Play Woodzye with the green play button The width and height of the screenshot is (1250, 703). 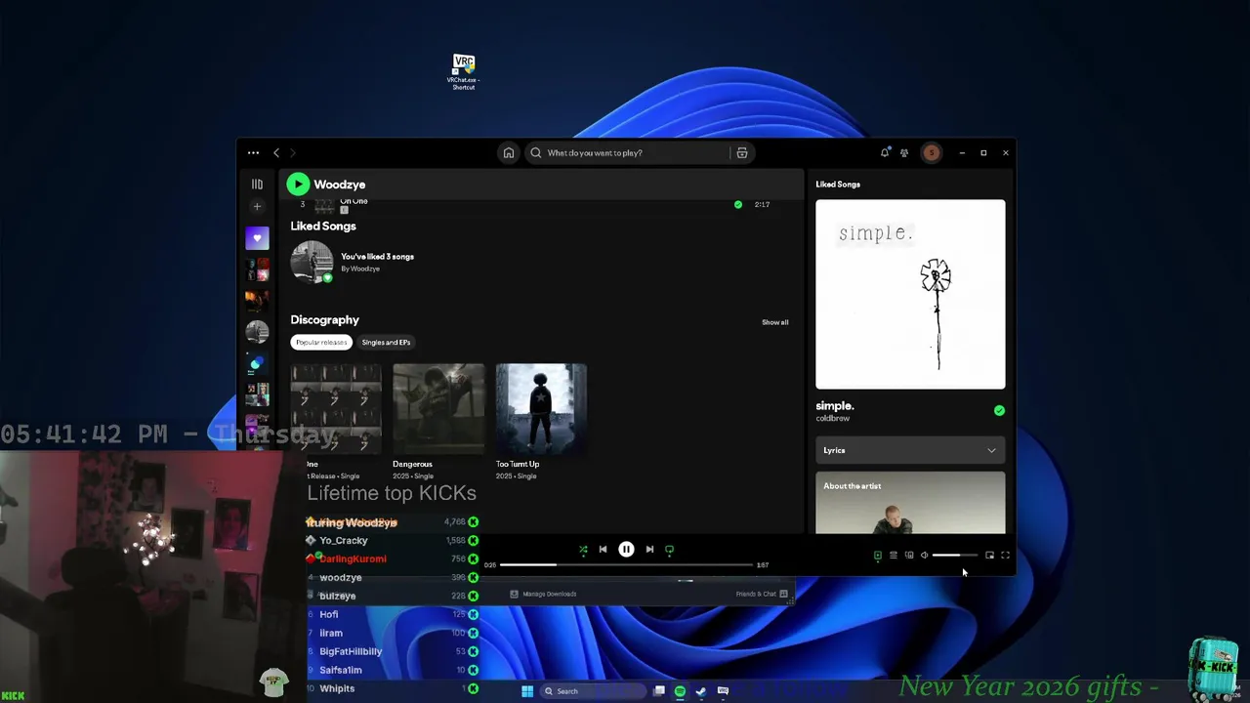pos(298,184)
